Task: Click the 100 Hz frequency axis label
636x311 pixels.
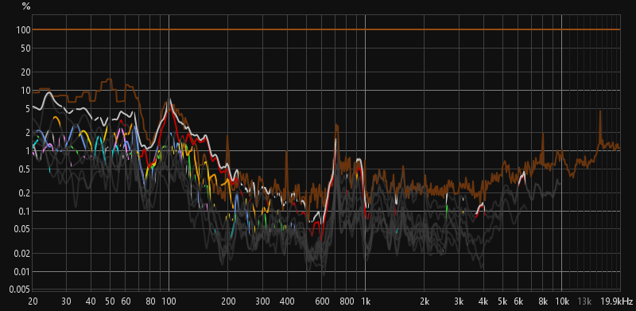Action: tap(169, 301)
